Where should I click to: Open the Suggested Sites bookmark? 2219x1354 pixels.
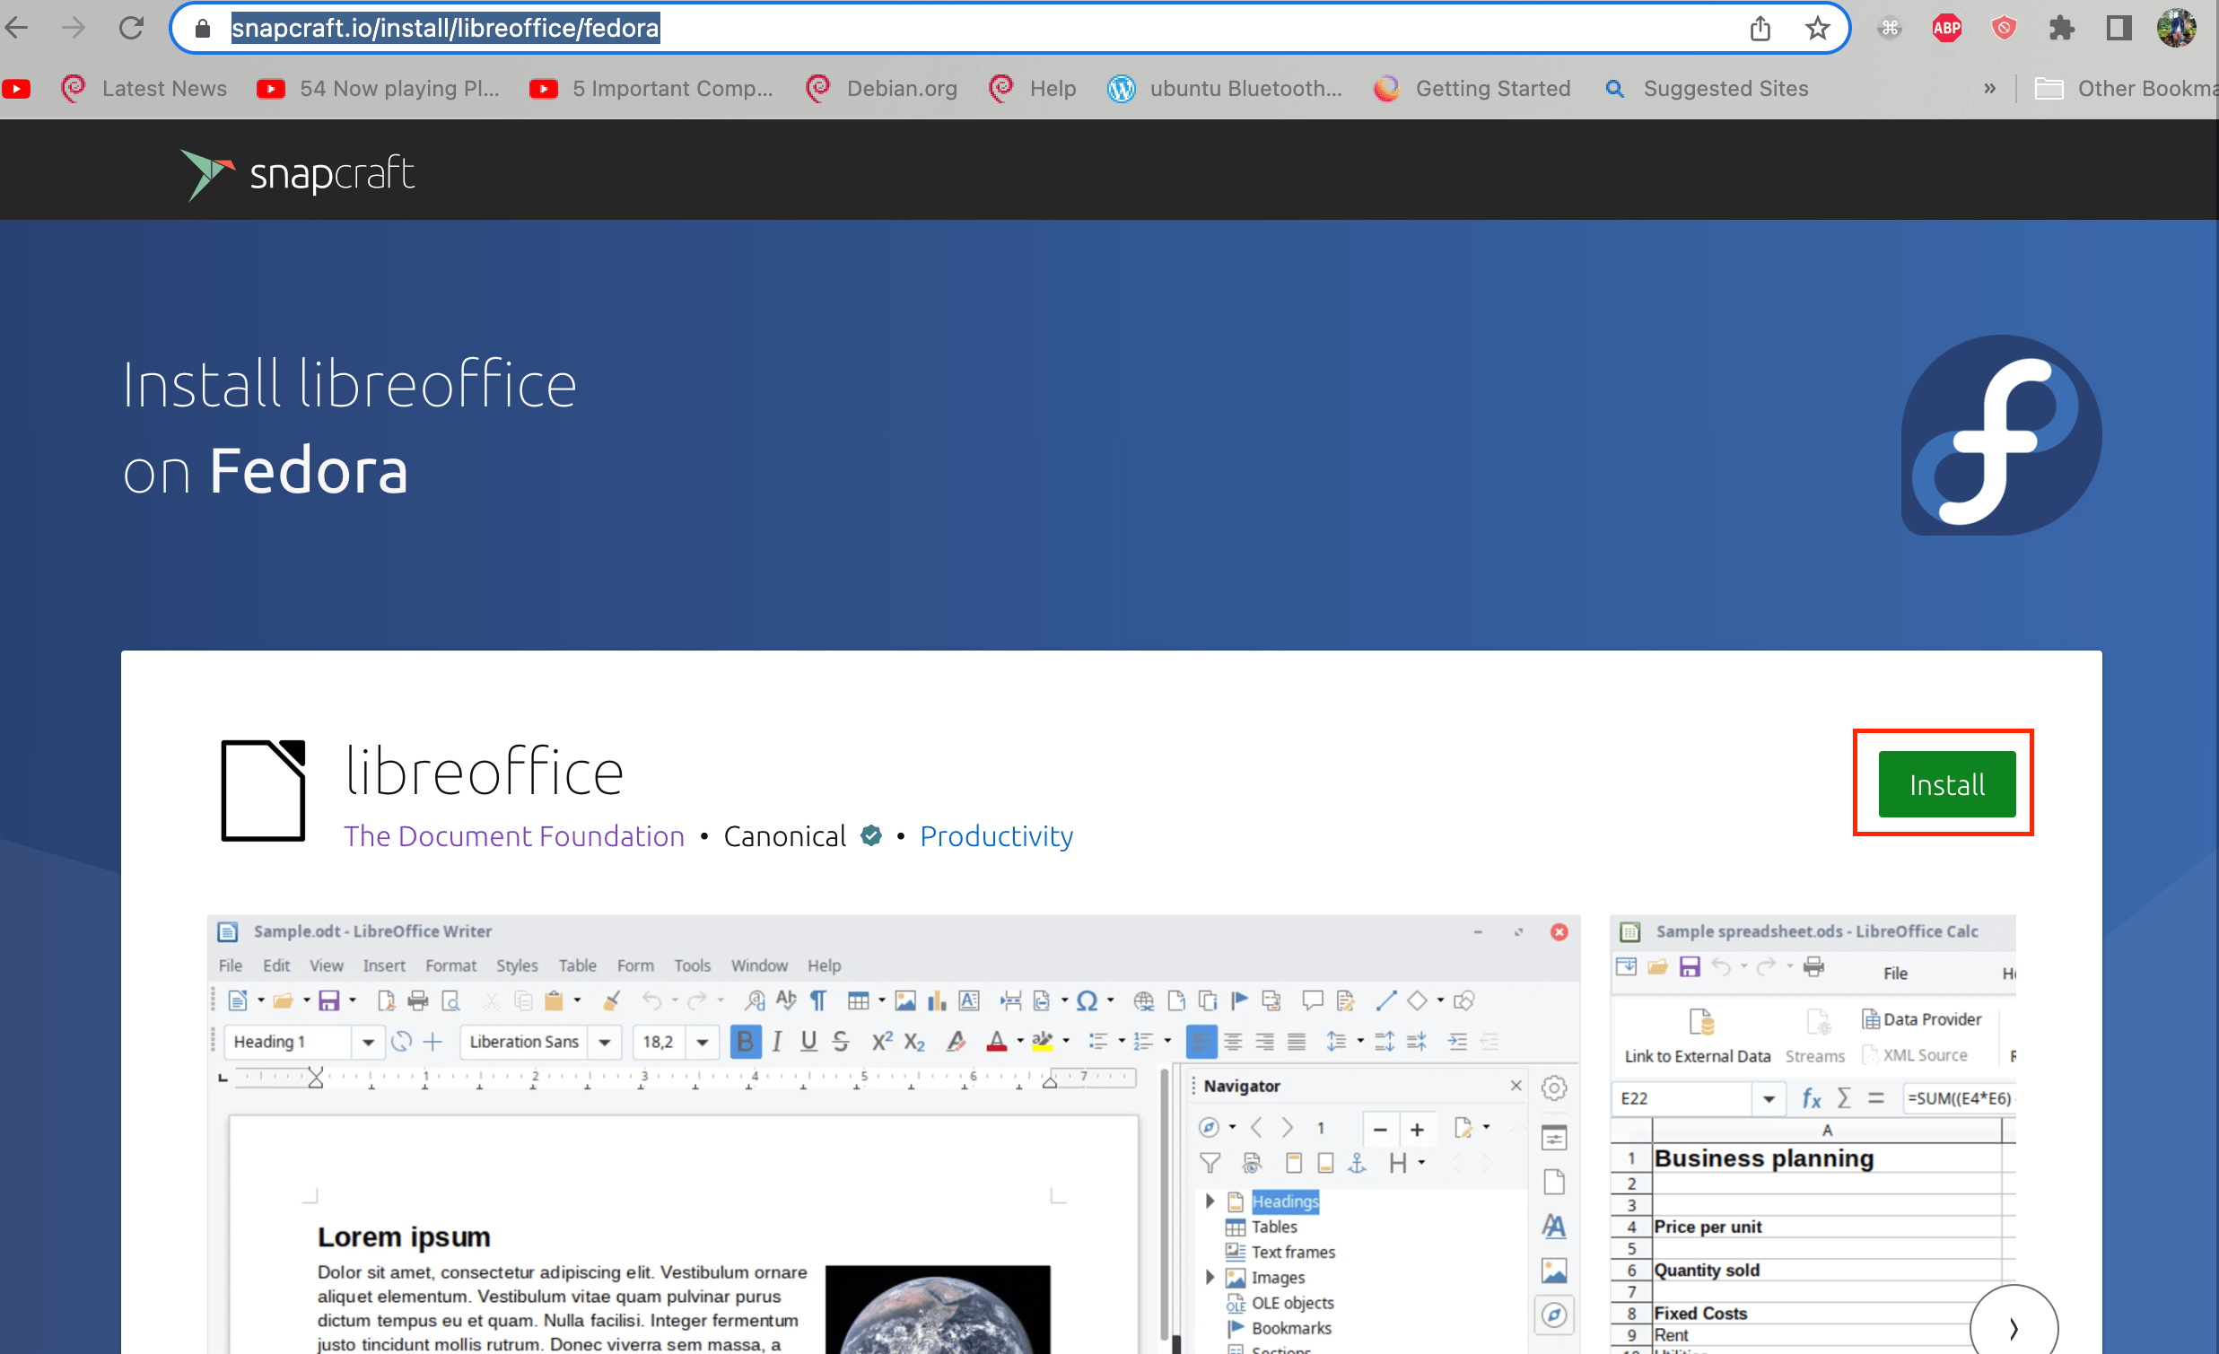click(1707, 88)
